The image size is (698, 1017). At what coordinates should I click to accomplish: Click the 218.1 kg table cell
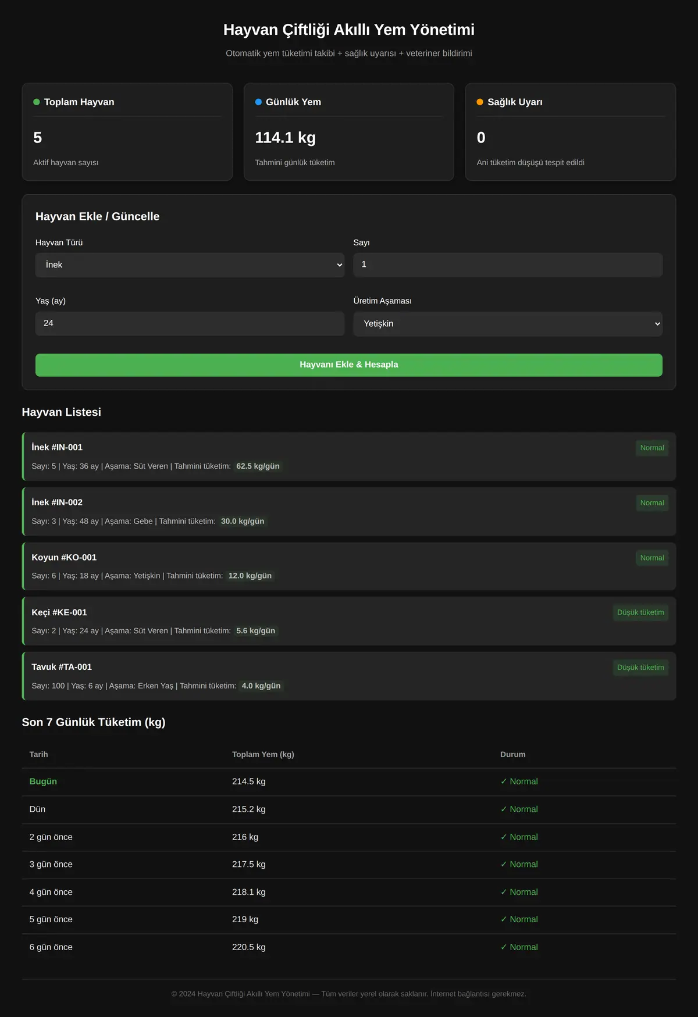(x=249, y=892)
